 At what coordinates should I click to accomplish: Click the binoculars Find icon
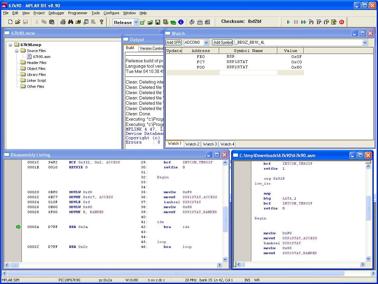coord(70,22)
